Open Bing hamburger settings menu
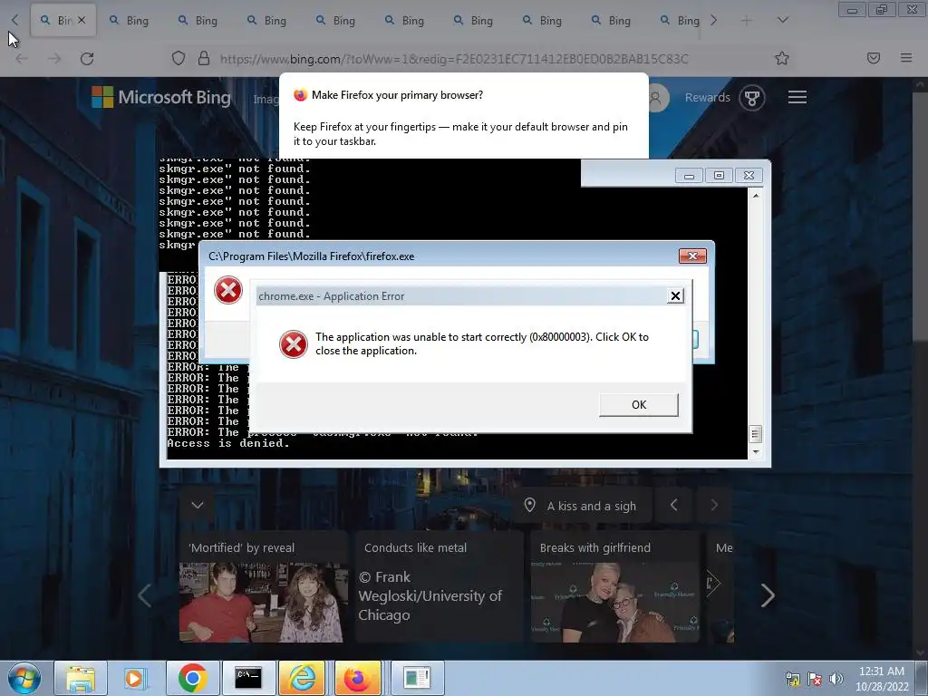The height and width of the screenshot is (696, 928). (x=797, y=97)
